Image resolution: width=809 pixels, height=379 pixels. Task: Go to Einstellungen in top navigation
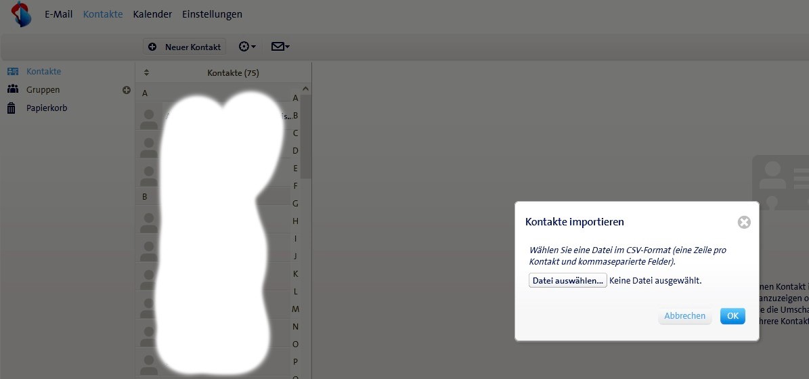tap(212, 14)
